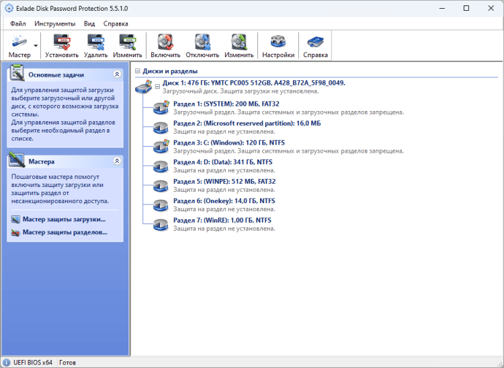
Task: Select the Диск 1 drive icon
Action: (143, 87)
